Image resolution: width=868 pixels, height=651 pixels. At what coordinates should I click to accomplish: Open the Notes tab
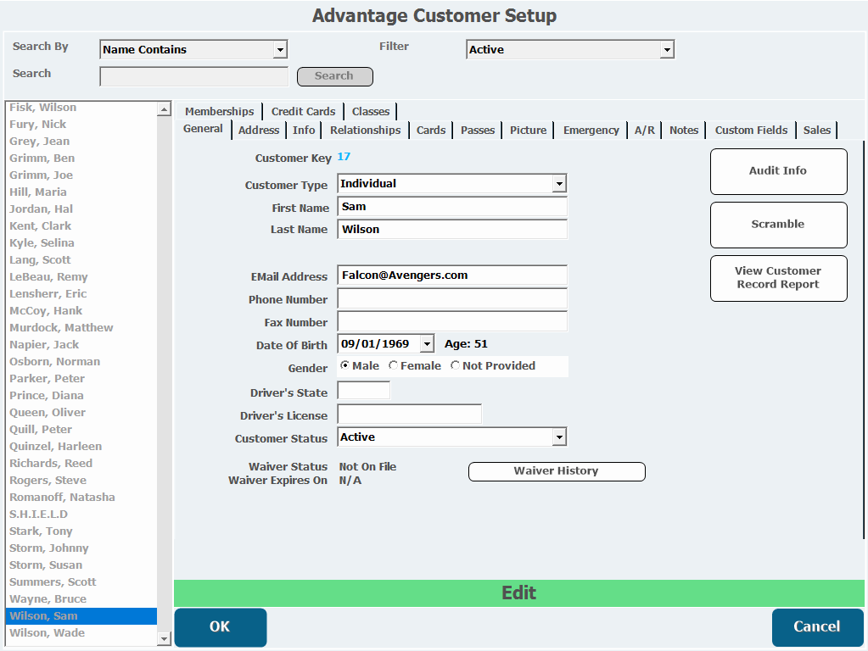(x=684, y=130)
